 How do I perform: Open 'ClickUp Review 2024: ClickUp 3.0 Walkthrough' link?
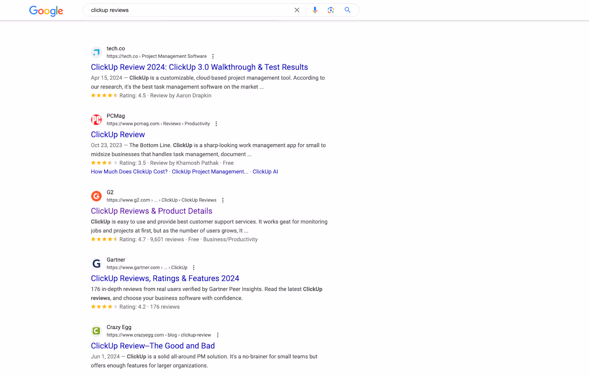200,67
